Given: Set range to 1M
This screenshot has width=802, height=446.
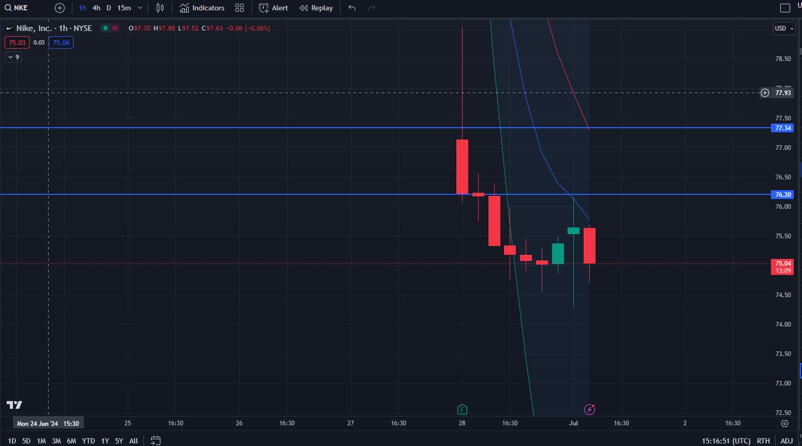Looking at the screenshot, I should coord(41,441).
